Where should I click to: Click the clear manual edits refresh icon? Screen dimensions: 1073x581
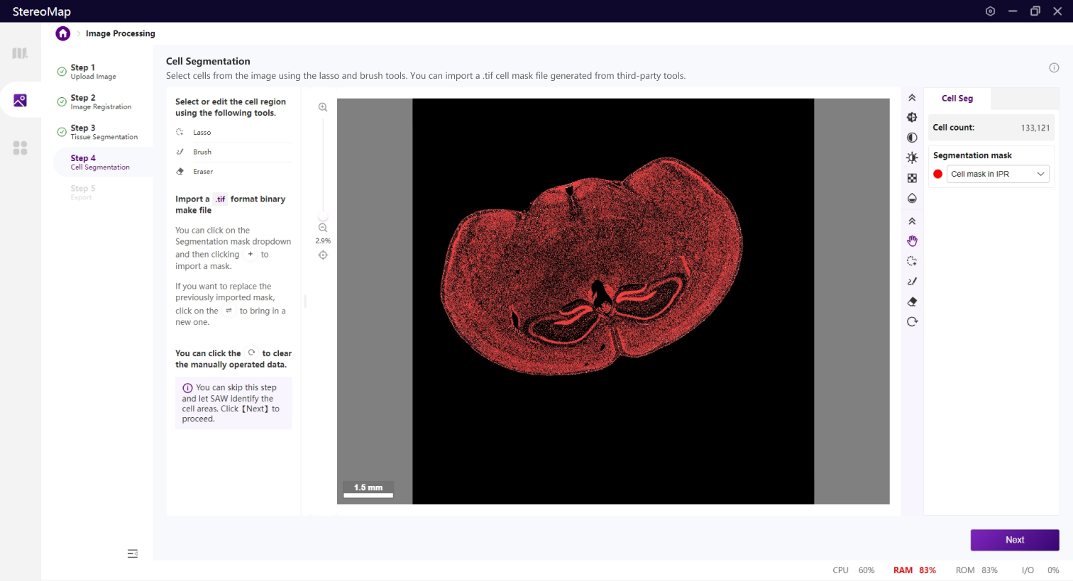912,321
